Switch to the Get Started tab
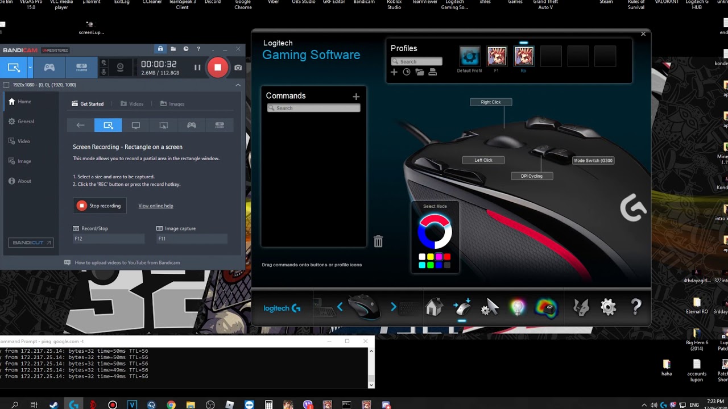 [88, 104]
